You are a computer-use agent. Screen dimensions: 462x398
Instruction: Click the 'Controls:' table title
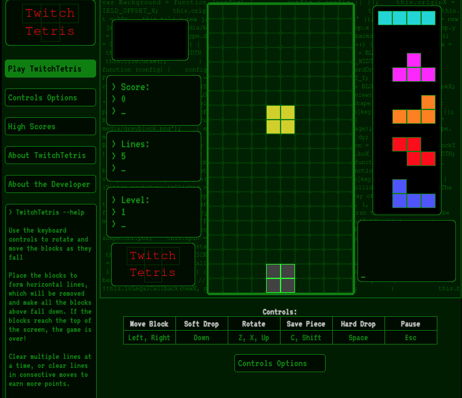point(279,312)
